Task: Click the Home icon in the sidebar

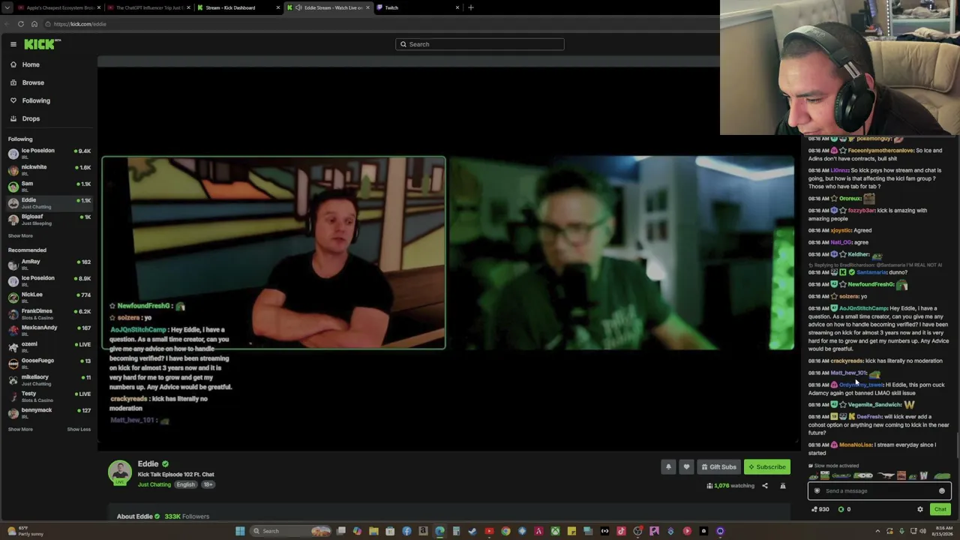Action: point(13,64)
